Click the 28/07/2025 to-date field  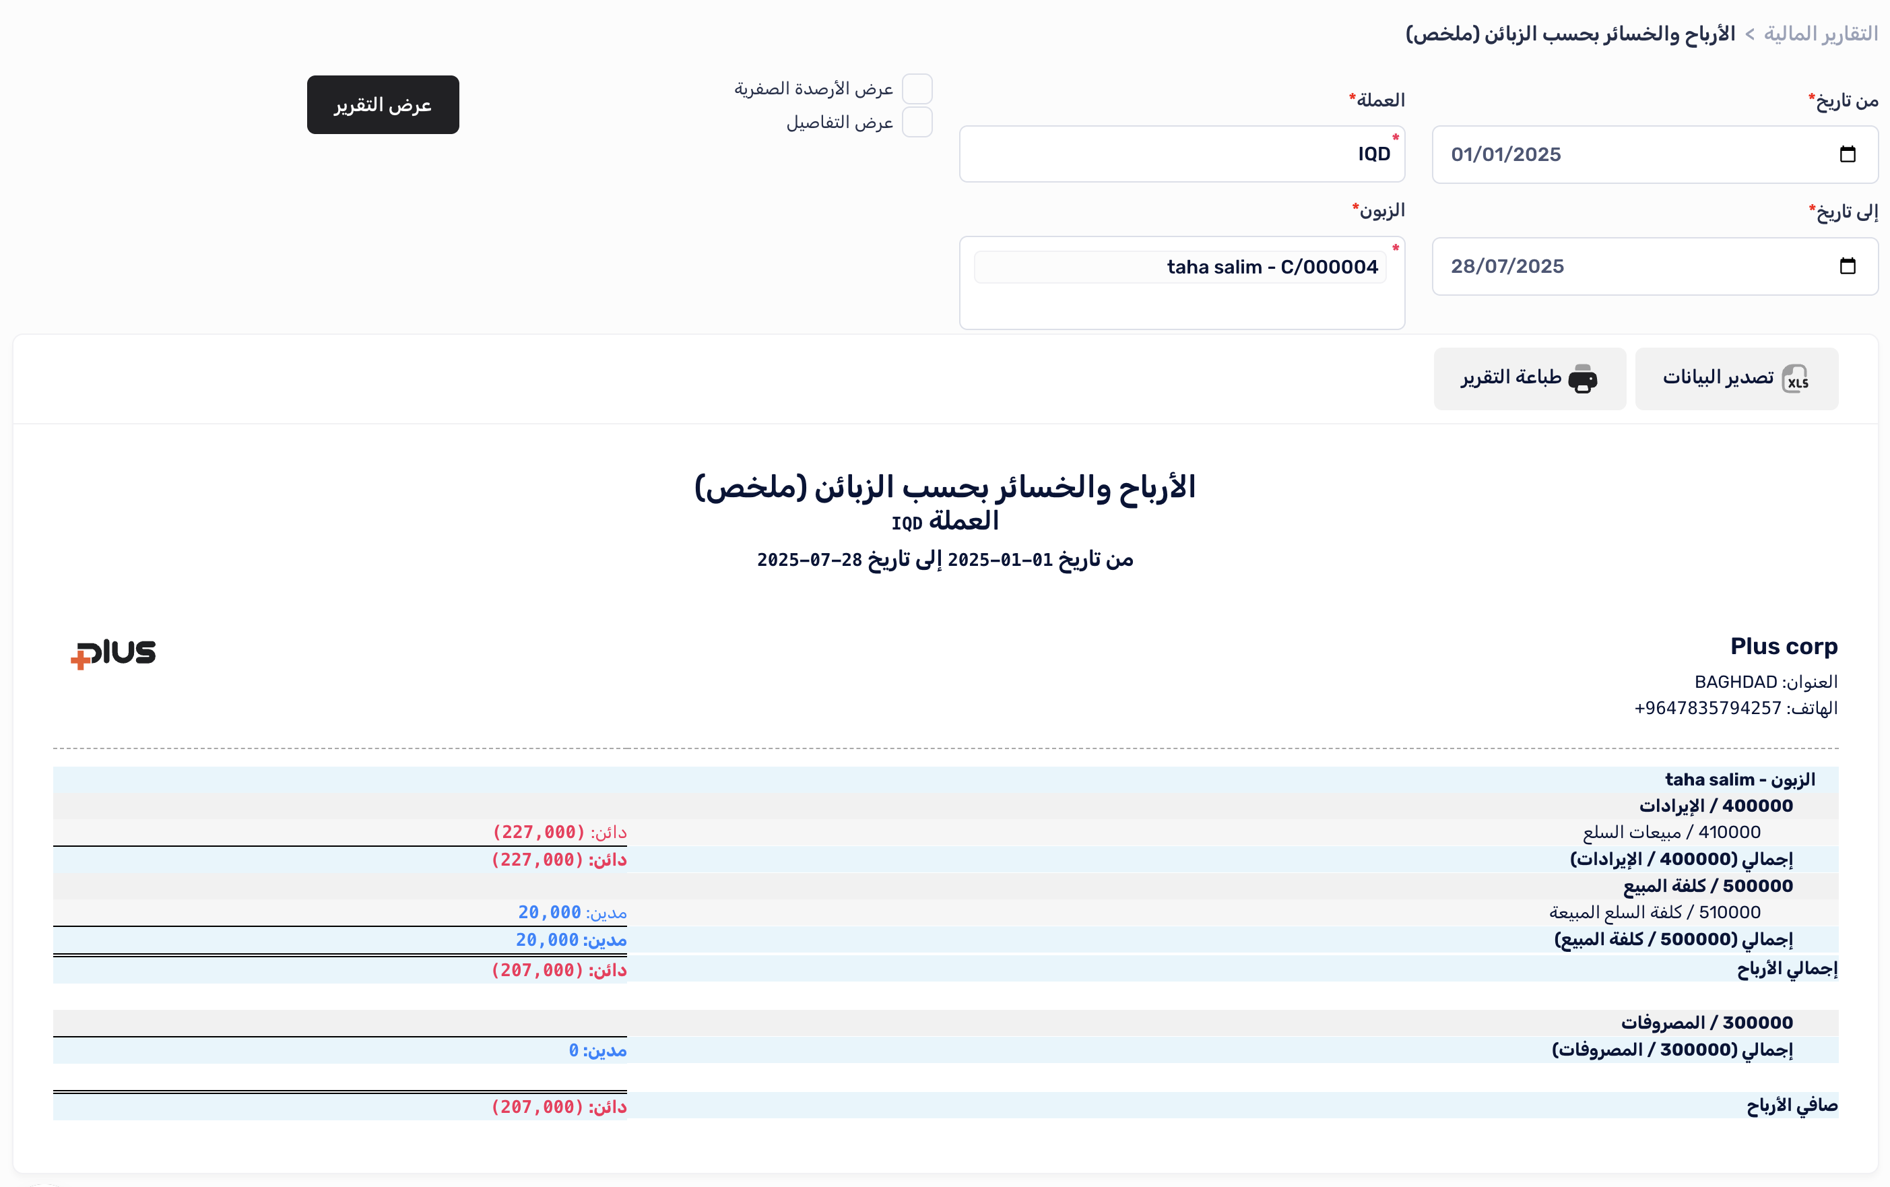1507,266
